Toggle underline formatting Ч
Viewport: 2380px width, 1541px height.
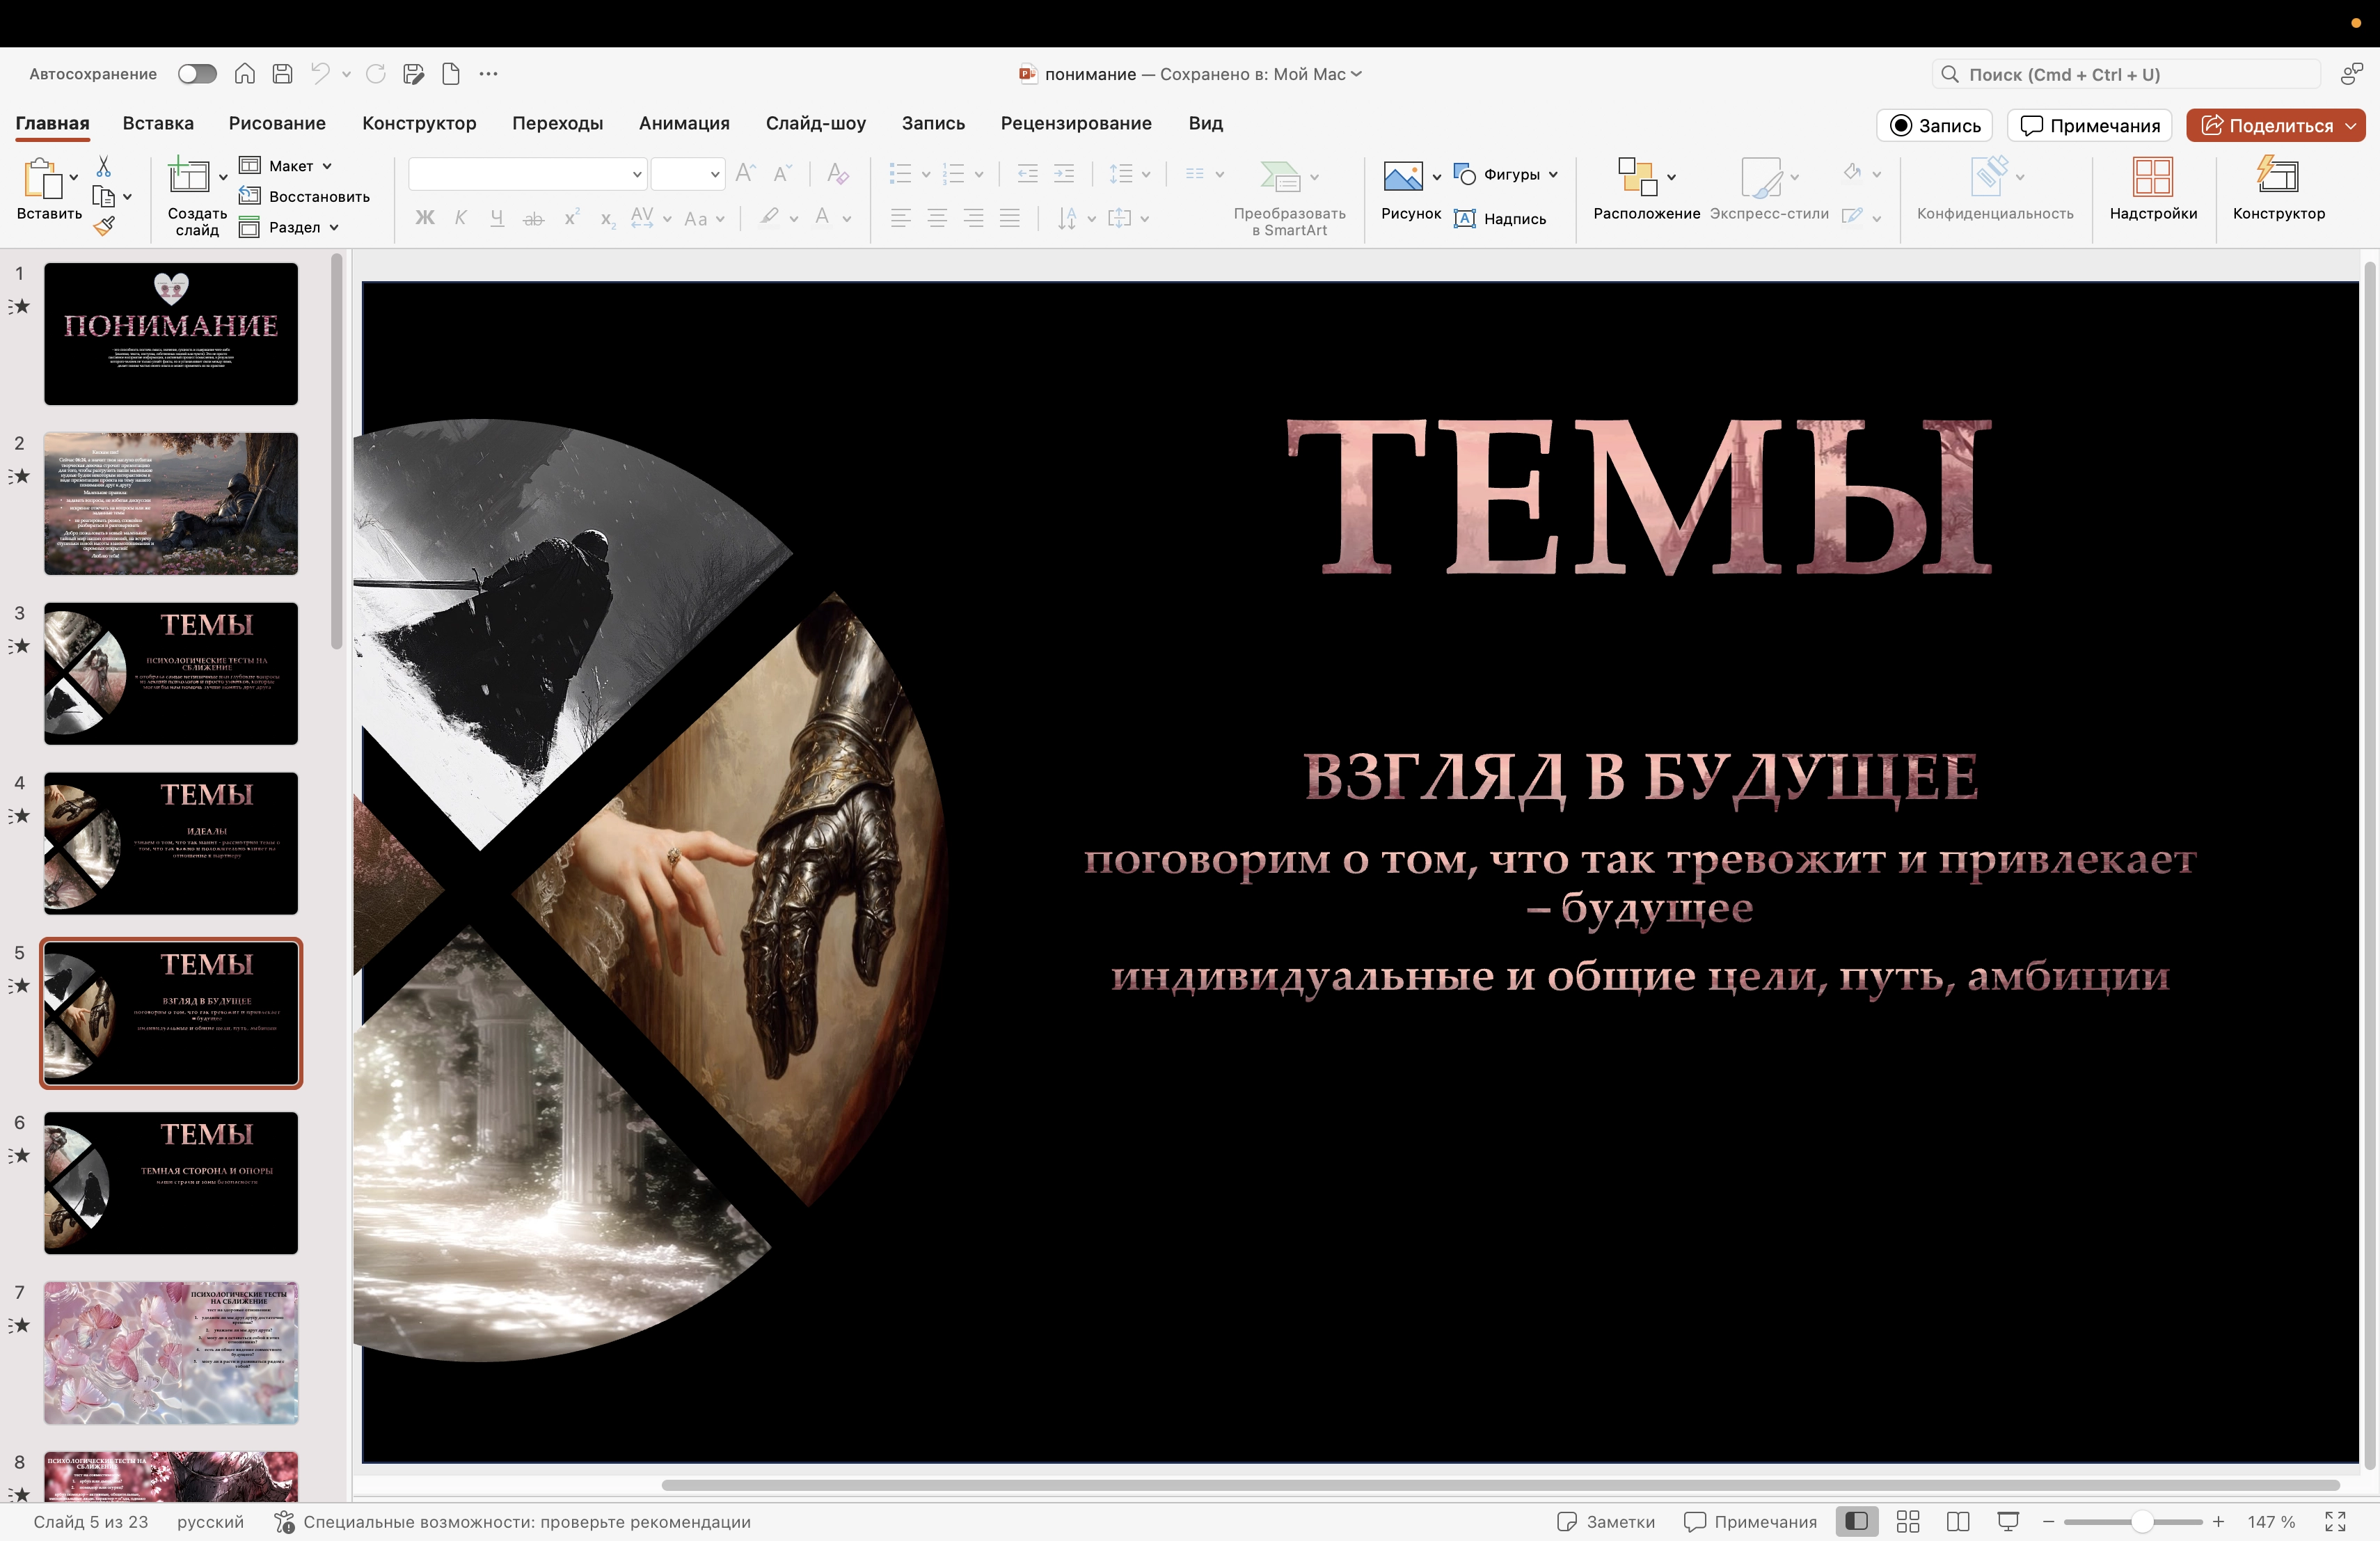[x=497, y=217]
